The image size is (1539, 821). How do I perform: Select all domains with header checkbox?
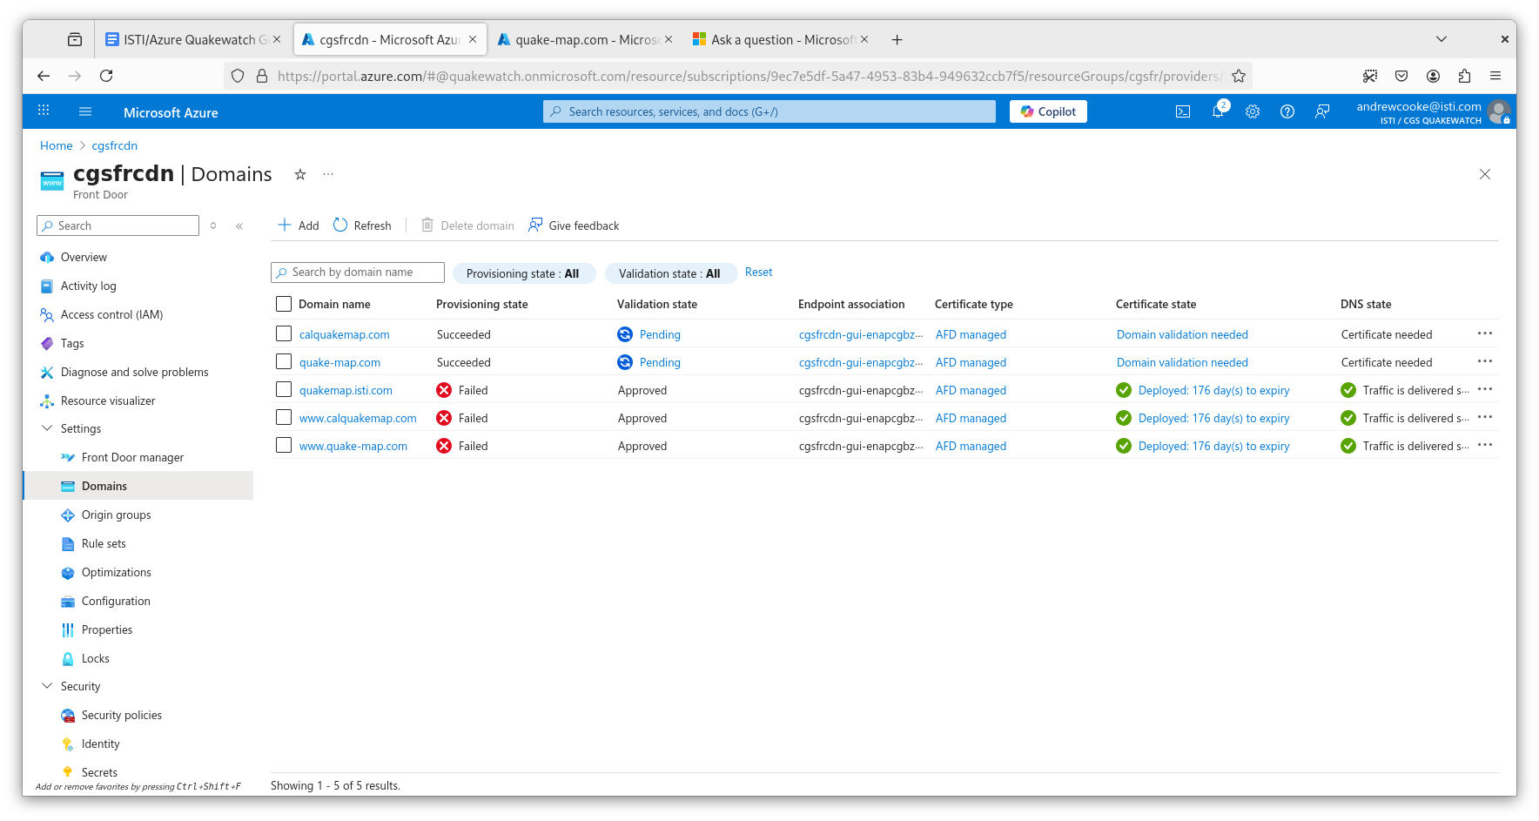tap(283, 304)
